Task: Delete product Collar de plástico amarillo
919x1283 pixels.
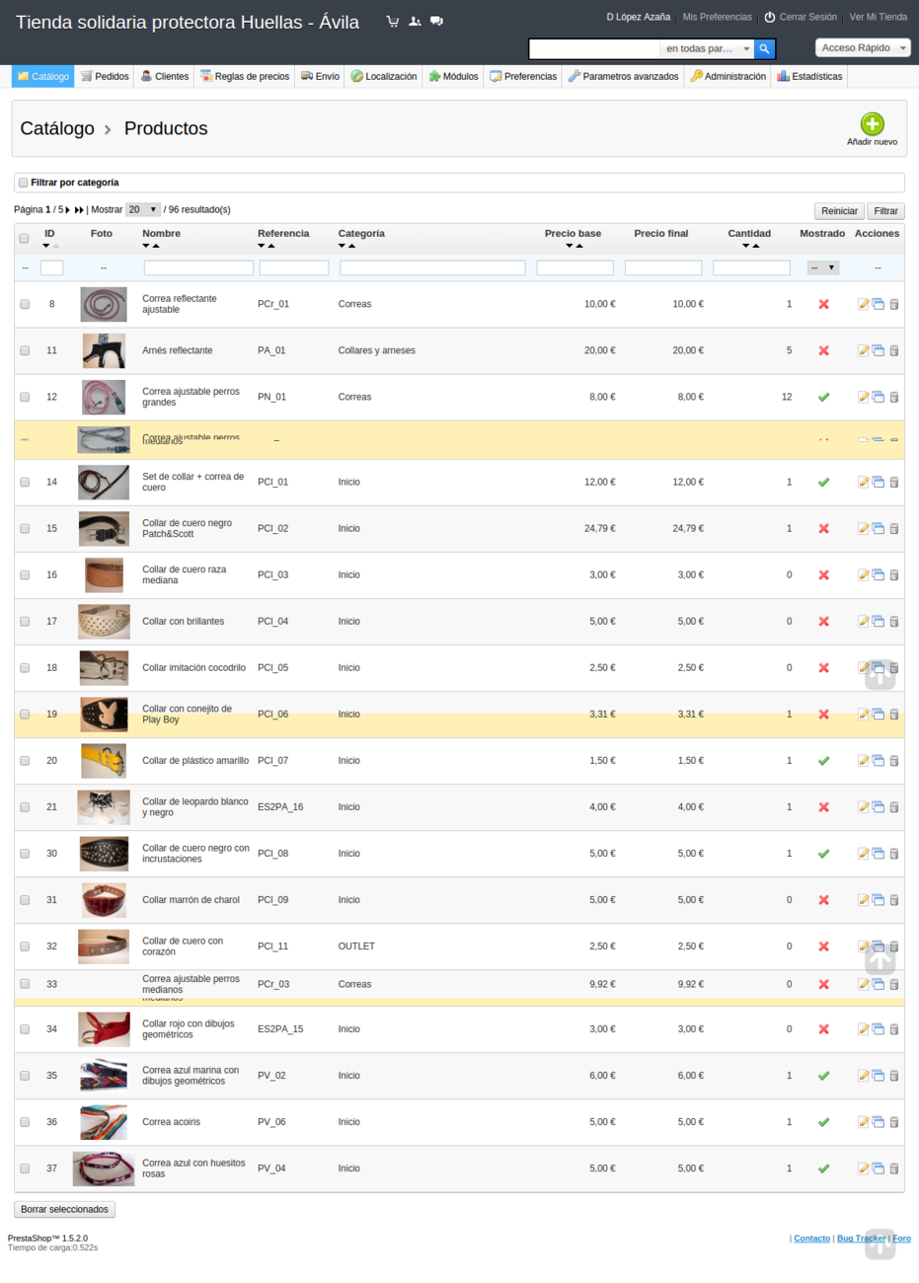Action: click(x=894, y=761)
